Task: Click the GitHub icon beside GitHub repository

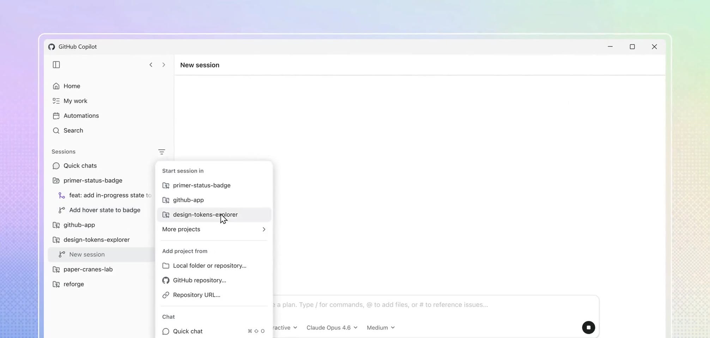Action: click(x=166, y=280)
